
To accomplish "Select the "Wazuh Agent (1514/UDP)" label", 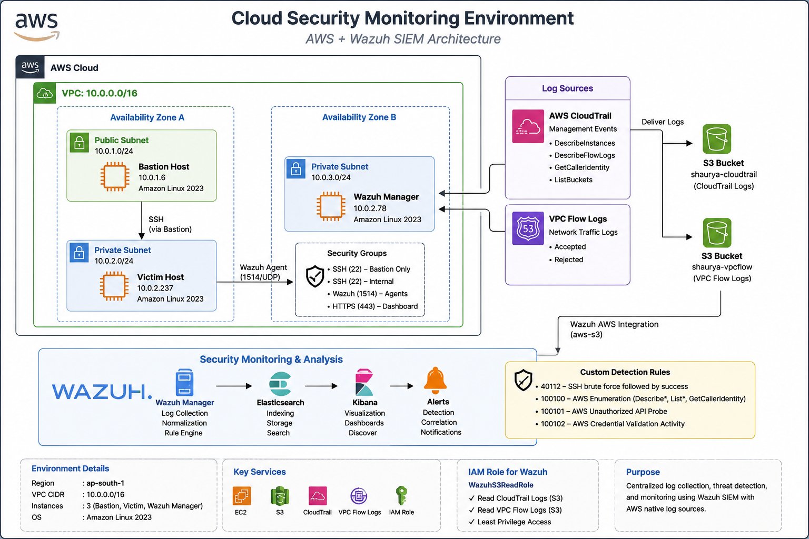I will (x=263, y=272).
